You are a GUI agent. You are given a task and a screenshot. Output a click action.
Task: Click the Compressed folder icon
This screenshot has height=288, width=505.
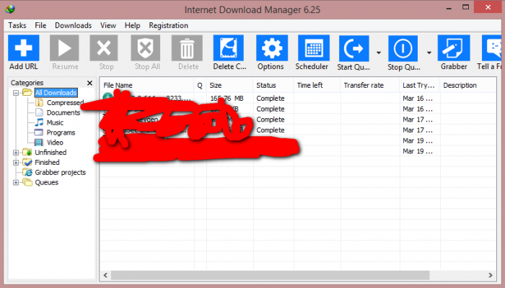pos(39,102)
